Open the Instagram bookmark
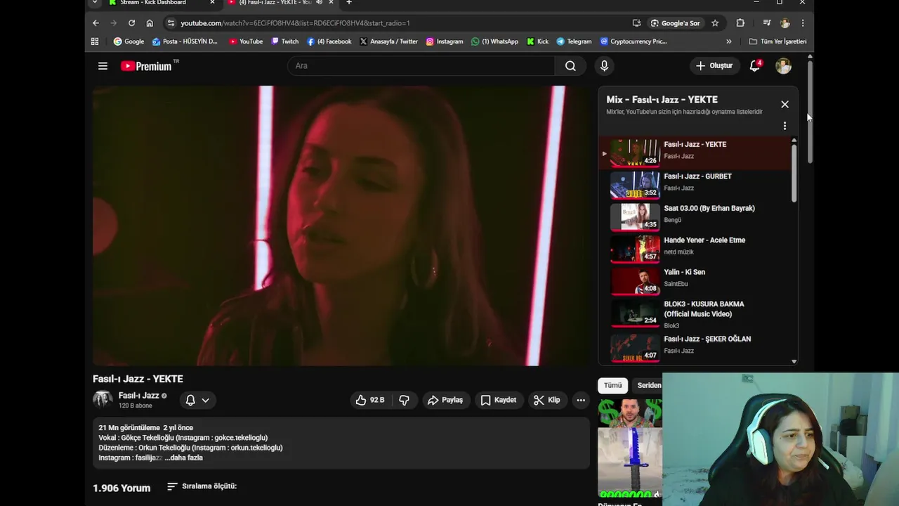This screenshot has height=506, width=899. pos(445,41)
